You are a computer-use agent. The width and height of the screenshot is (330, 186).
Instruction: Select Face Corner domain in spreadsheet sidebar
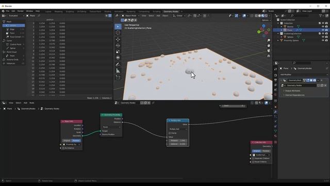15,37
